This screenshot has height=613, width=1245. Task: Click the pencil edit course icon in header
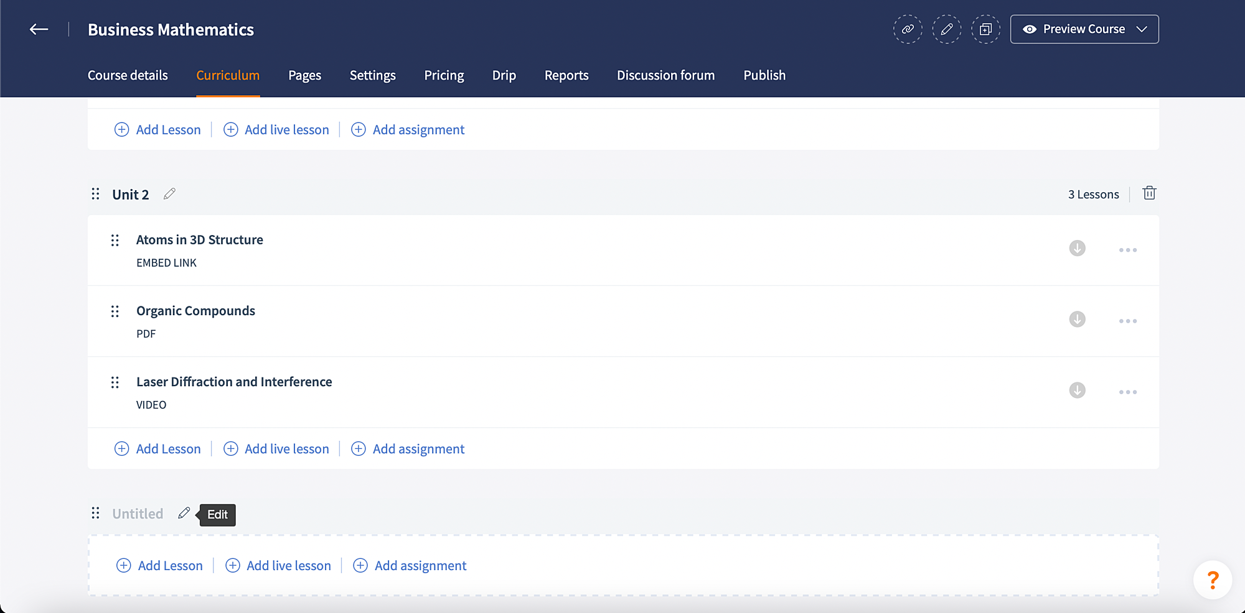946,29
